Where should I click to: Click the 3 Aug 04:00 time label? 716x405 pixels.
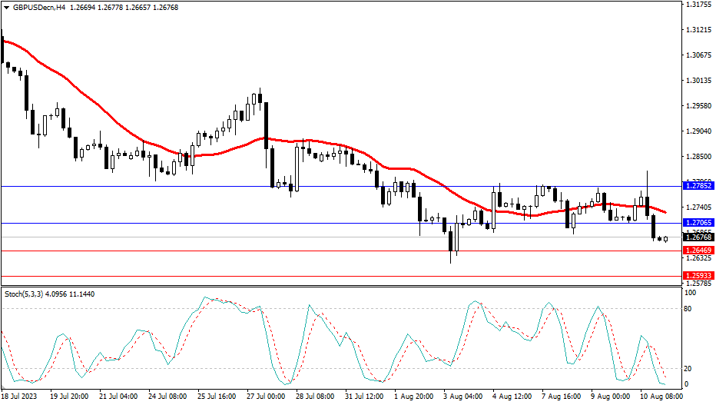462,397
